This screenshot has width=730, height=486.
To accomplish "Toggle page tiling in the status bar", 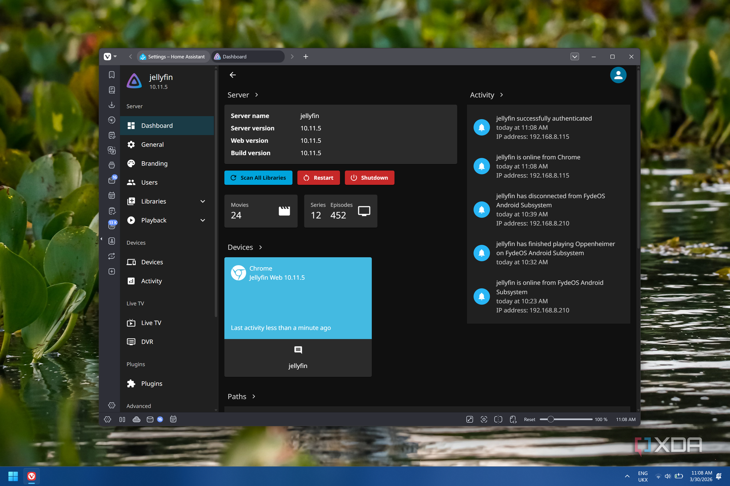I will click(x=498, y=419).
